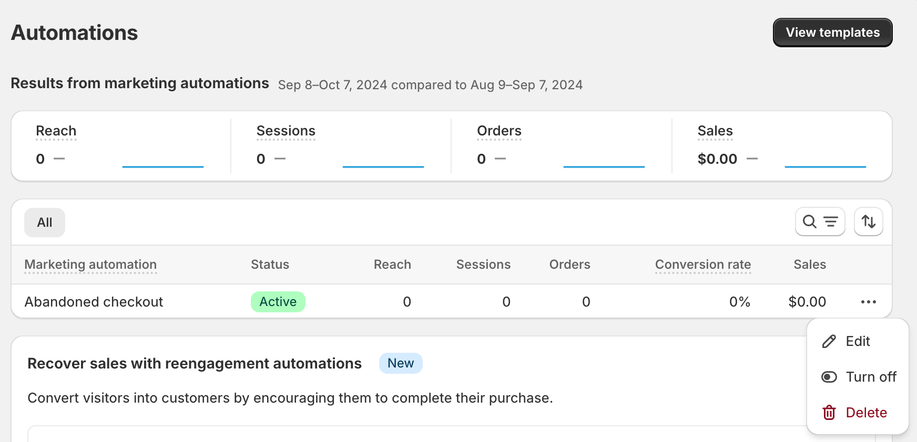This screenshot has height=442, width=917.
Task: Click the Orders metric title in summary card
Action: click(499, 131)
